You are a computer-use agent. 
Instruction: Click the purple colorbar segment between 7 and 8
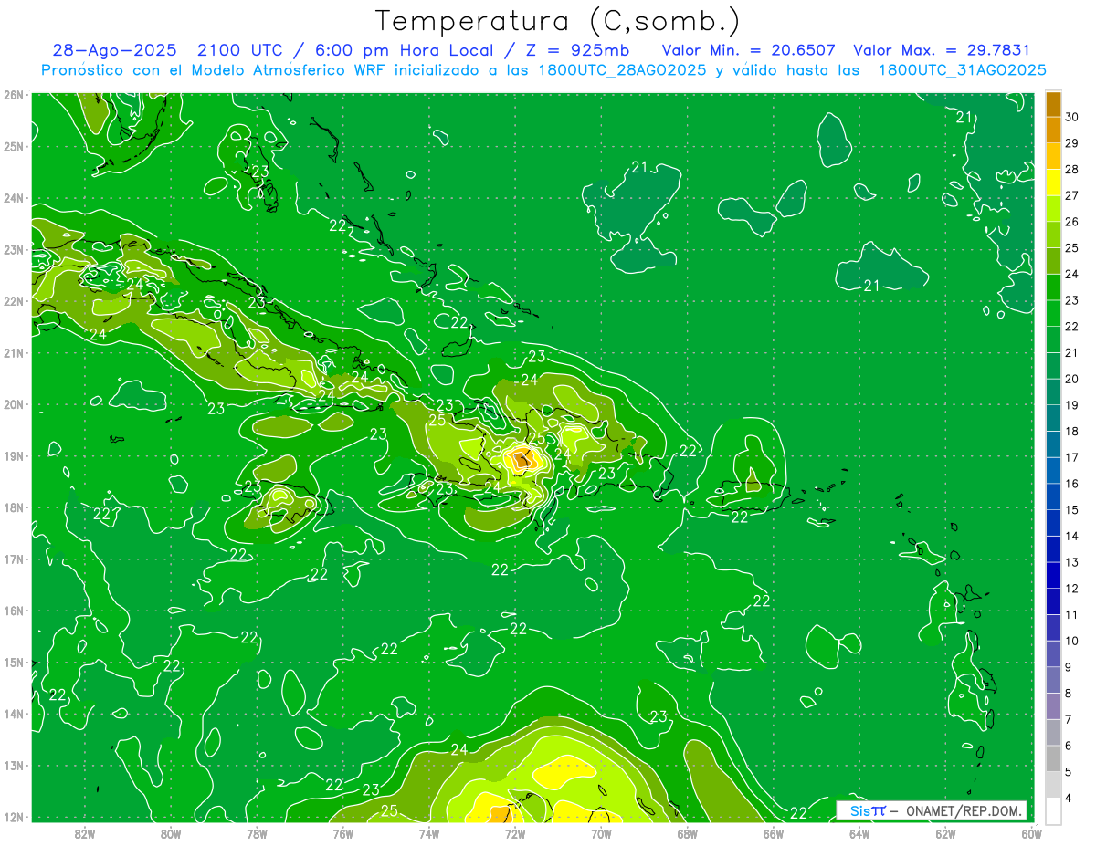tap(1053, 706)
